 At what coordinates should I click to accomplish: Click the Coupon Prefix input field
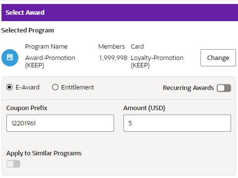60,123
